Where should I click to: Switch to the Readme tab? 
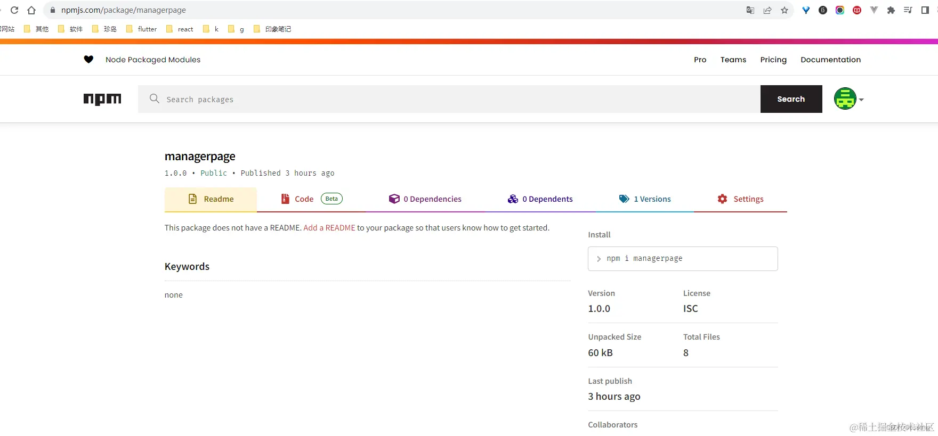pyautogui.click(x=211, y=199)
